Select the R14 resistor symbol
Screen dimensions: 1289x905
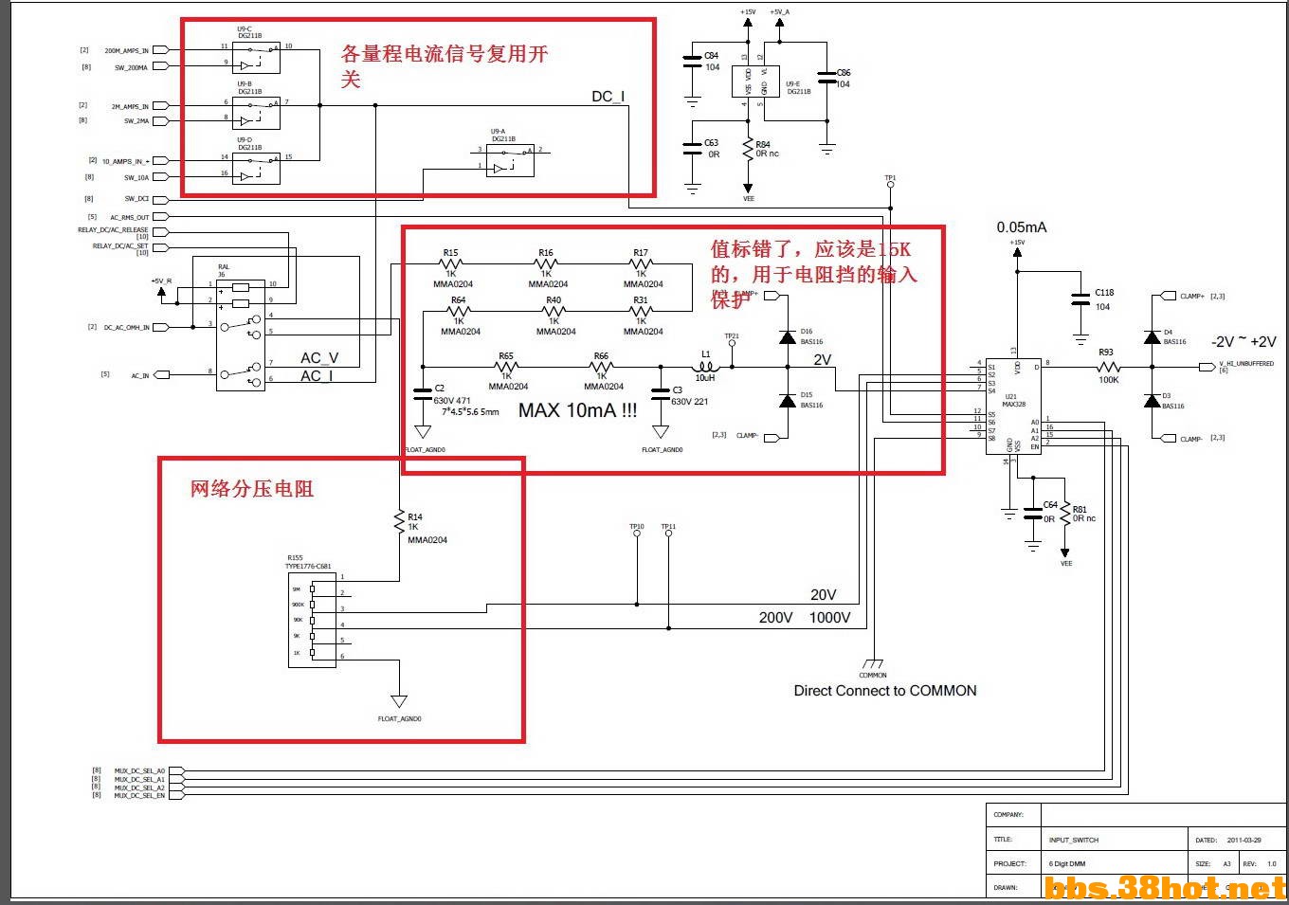click(399, 520)
